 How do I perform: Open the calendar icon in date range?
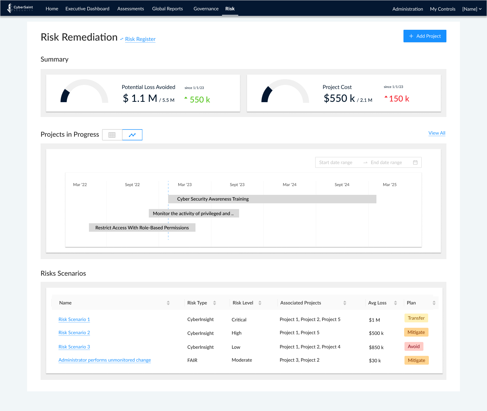pos(415,162)
